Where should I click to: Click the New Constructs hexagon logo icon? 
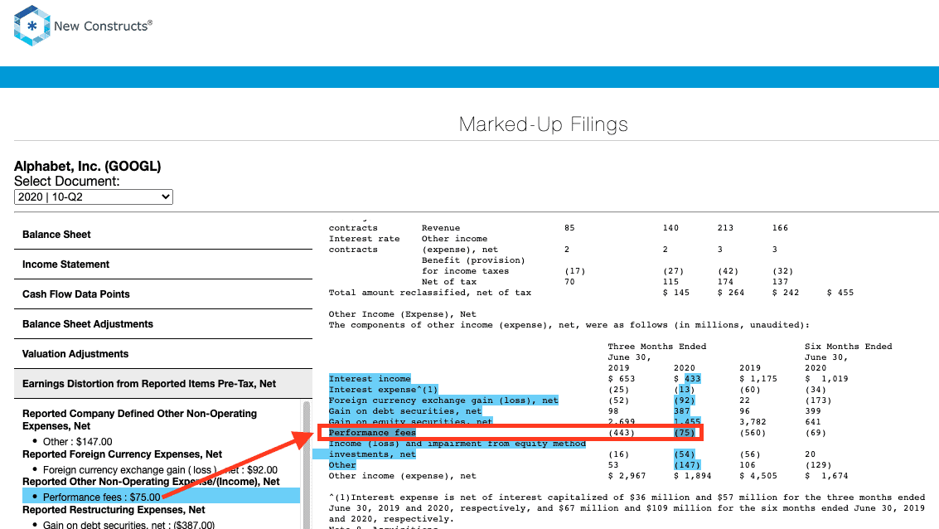tap(31, 26)
